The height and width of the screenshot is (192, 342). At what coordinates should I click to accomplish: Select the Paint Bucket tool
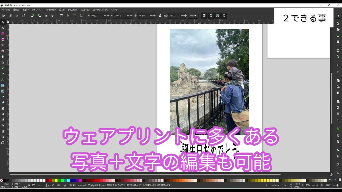pyautogui.click(x=3, y=102)
